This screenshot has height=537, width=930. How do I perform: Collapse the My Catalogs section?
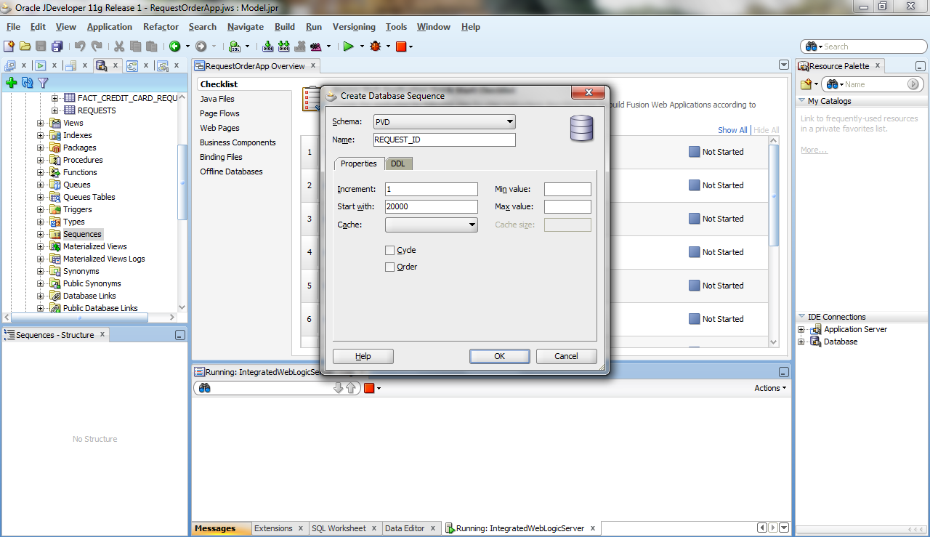coord(802,101)
